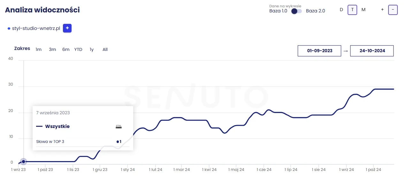Screen dimensions: 407x177
Task: Click the data point marker on chart
Action: (23, 162)
